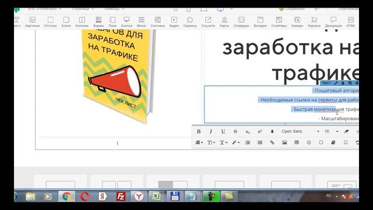Insert a table into the text
373x210 pixels.
(297, 142)
